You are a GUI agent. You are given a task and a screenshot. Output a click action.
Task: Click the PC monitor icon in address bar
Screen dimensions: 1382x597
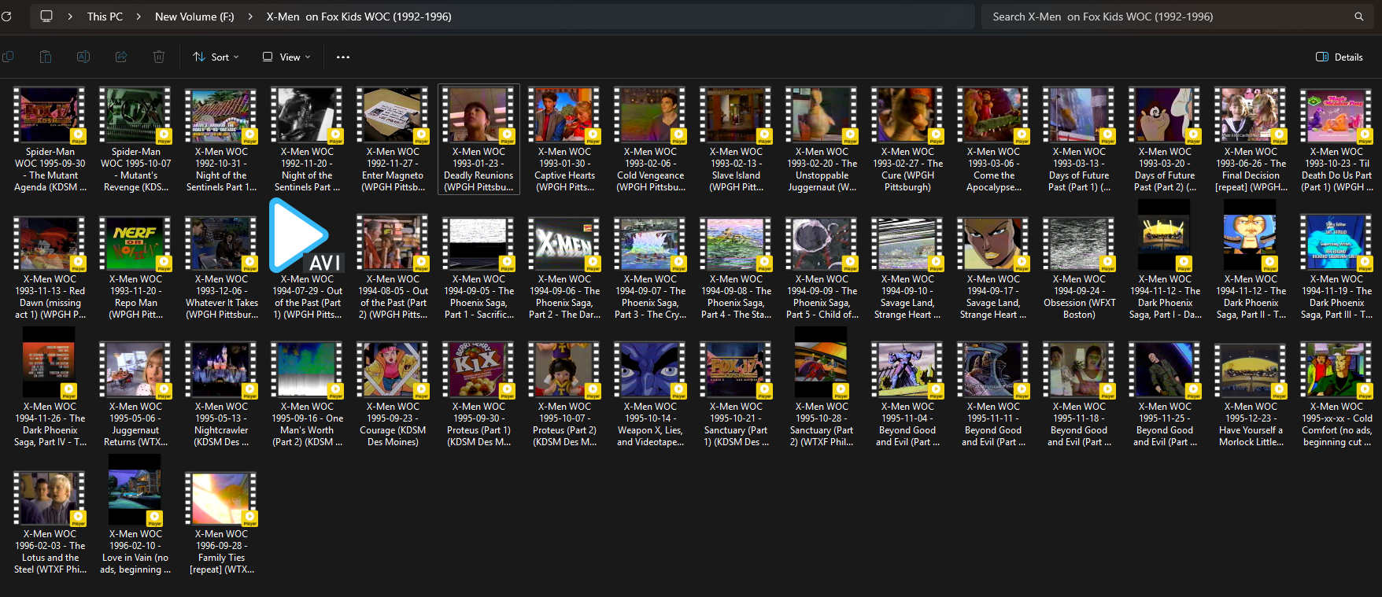coord(46,17)
